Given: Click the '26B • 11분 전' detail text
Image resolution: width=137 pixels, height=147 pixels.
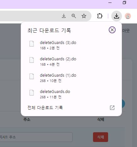Looking at the screenshot, I should pyautogui.click(x=51, y=97).
